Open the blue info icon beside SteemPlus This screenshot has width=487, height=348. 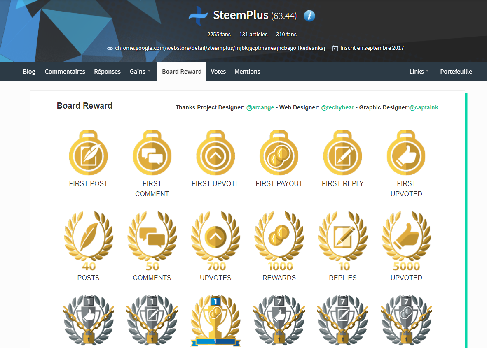point(309,16)
